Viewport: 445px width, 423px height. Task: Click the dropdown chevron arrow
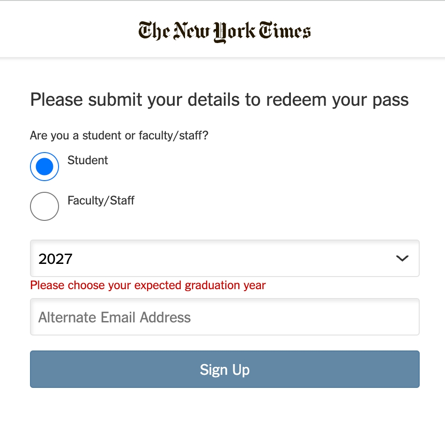click(402, 258)
